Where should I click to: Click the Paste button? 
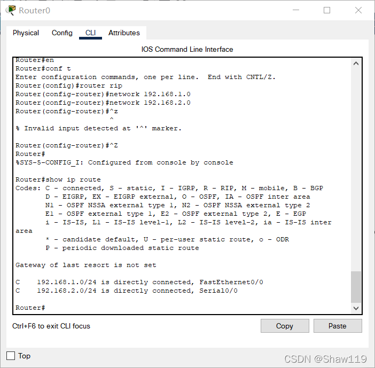coord(338,326)
